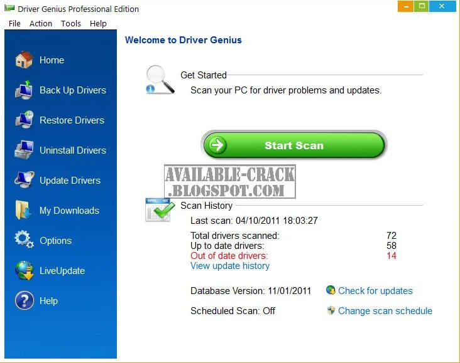This screenshot has height=363, width=460.
Task: Click the Update Drivers monitor icon
Action: (24, 180)
